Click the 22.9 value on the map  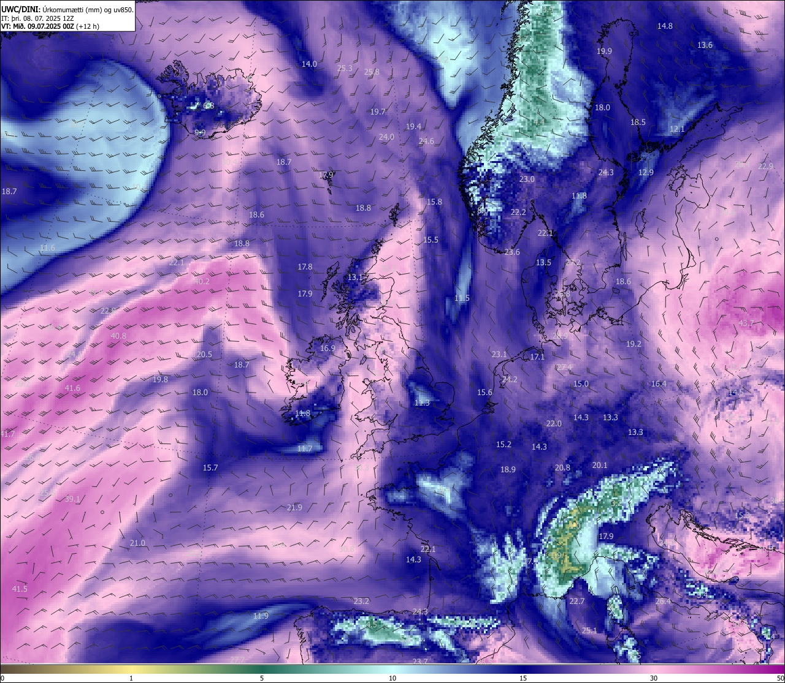pos(765,167)
